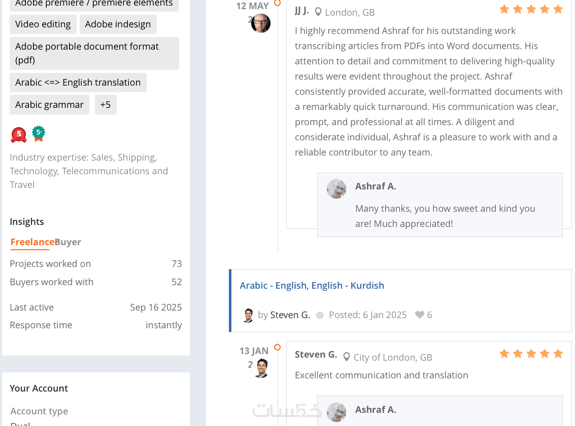Switch to the Buyer insights tab
The width and height of the screenshot is (575, 426).
pyautogui.click(x=68, y=242)
